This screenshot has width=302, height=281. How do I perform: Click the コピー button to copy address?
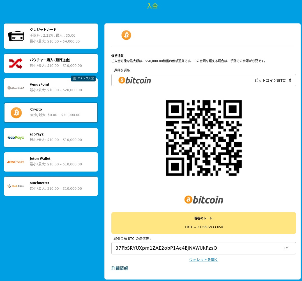[287, 248]
